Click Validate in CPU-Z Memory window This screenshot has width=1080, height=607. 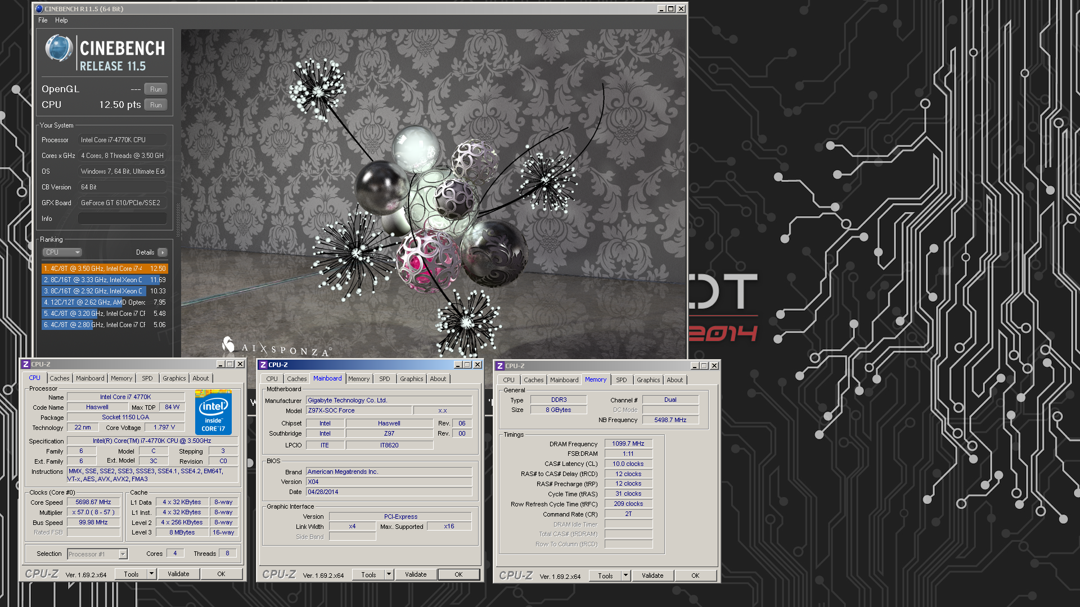pos(652,576)
